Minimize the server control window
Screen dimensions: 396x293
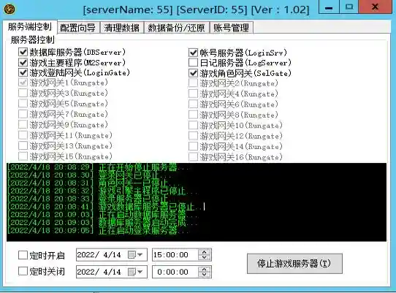(x=329, y=7)
